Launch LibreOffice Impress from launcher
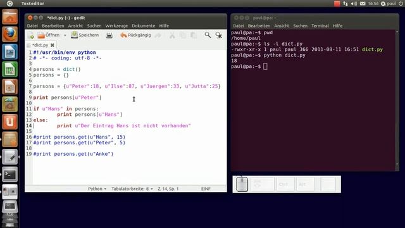 click(10, 87)
